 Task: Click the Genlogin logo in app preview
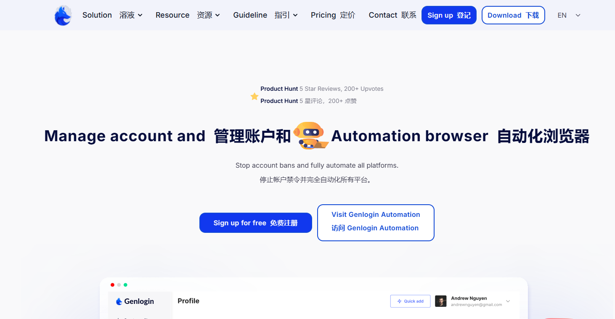click(x=135, y=301)
